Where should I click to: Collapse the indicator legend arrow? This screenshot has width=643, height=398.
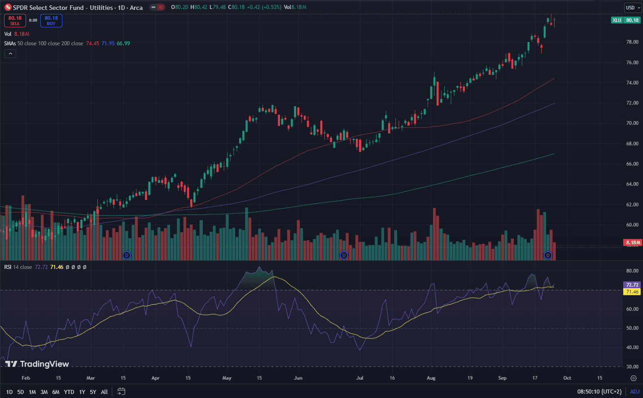tap(10, 54)
